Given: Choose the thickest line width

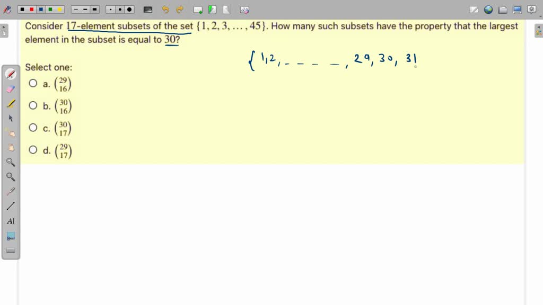Looking at the screenshot, I should [x=94, y=9].
